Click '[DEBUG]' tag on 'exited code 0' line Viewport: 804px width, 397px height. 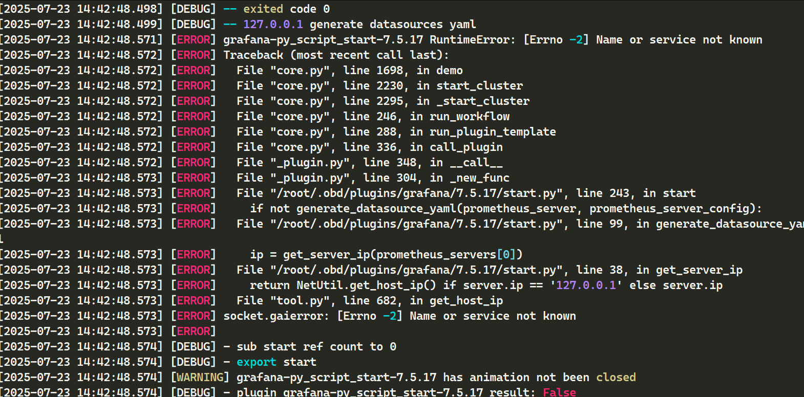(193, 9)
